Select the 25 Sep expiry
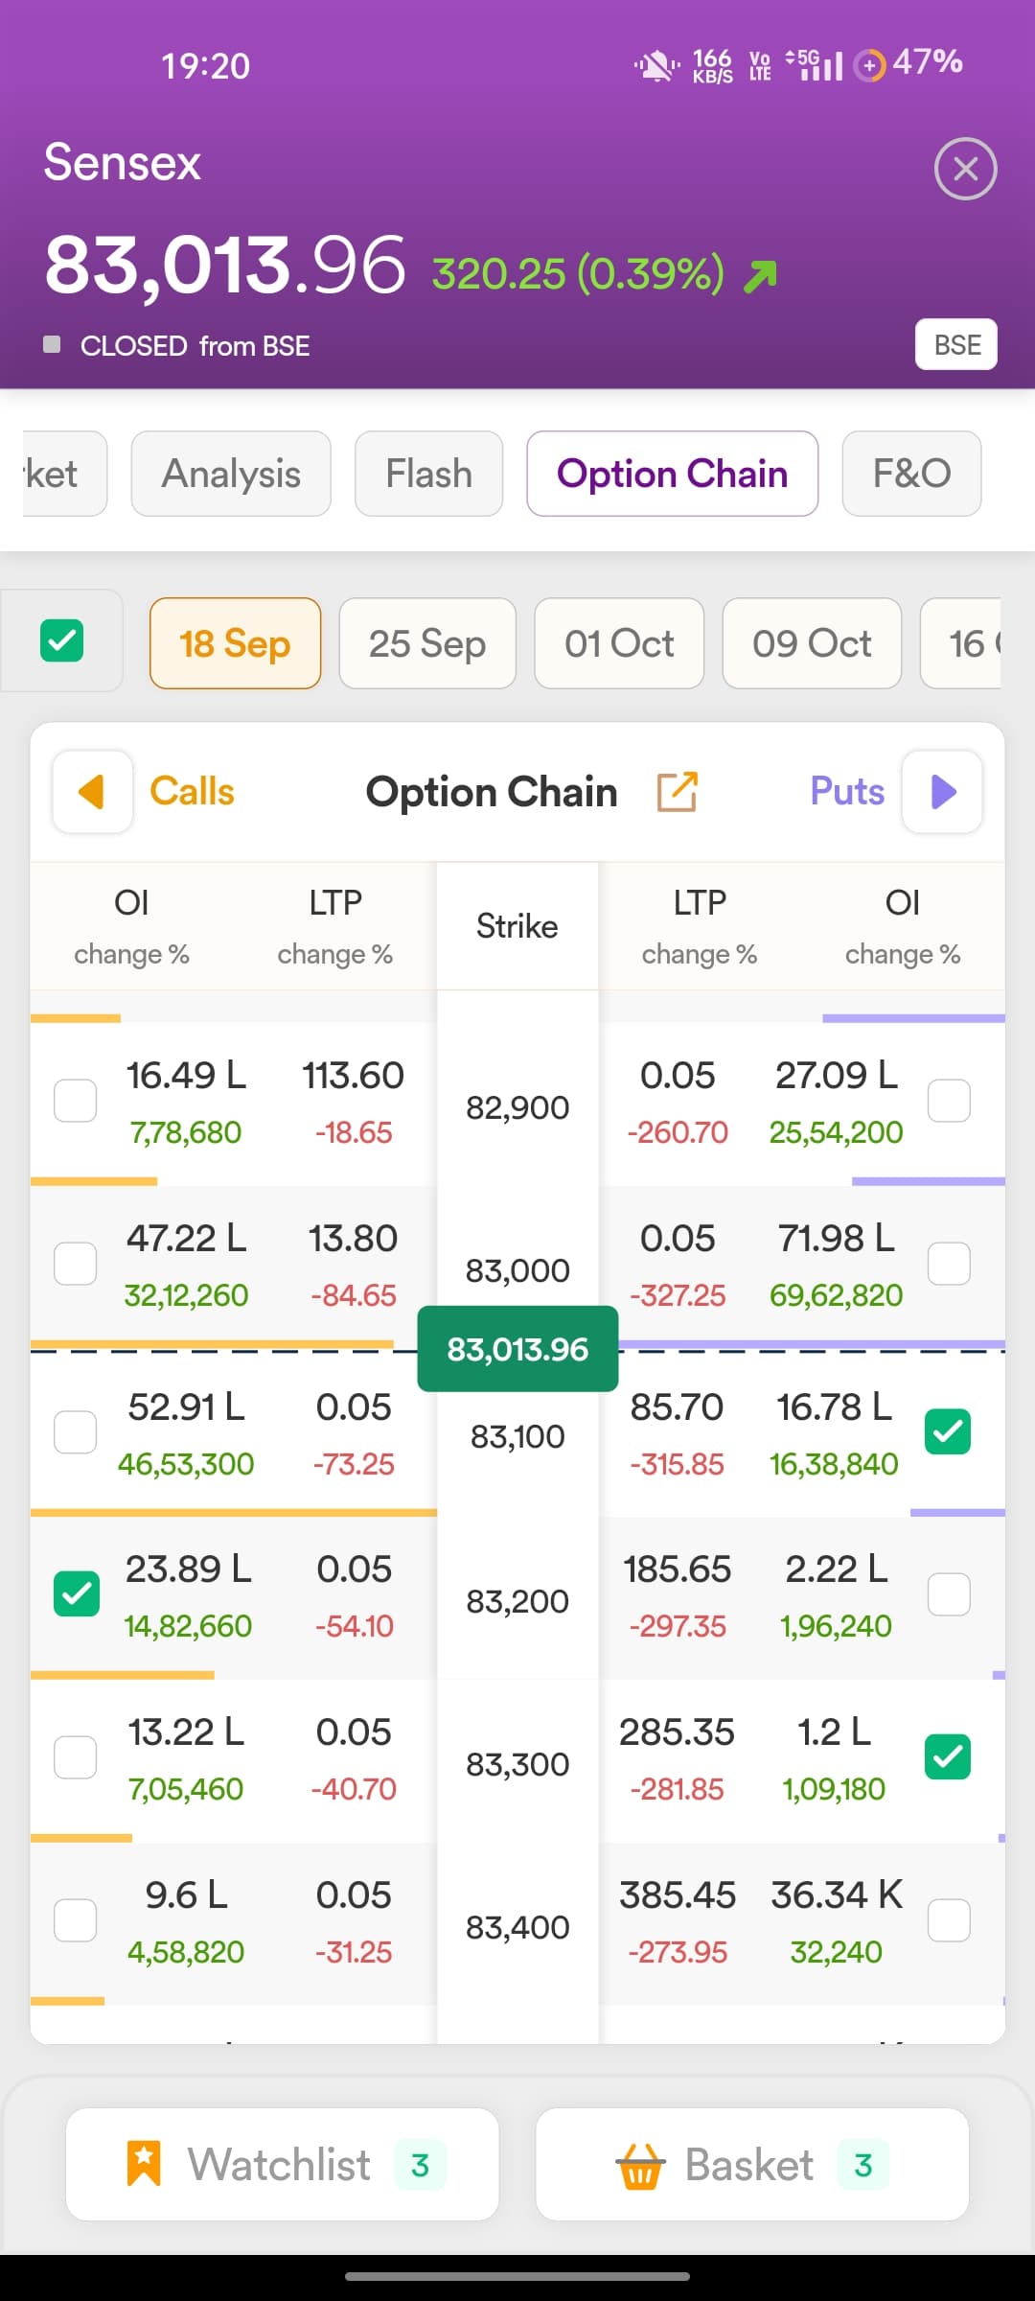The image size is (1035, 2301). click(x=427, y=643)
